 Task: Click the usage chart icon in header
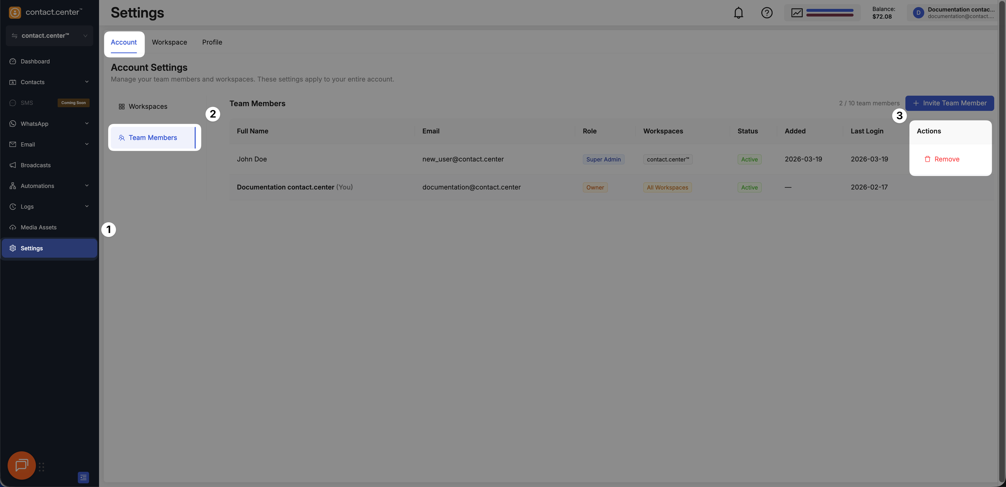pos(797,13)
